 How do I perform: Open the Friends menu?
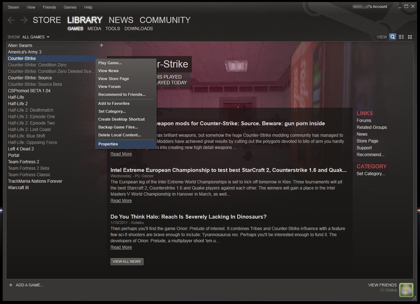pyautogui.click(x=49, y=7)
